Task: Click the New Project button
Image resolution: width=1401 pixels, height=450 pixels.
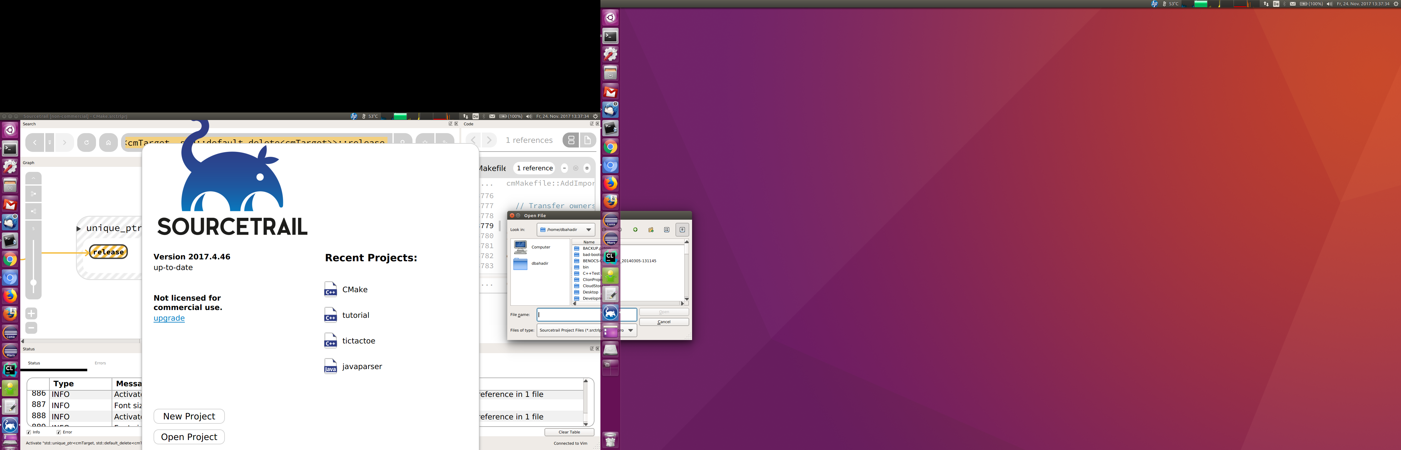Action: (x=189, y=416)
